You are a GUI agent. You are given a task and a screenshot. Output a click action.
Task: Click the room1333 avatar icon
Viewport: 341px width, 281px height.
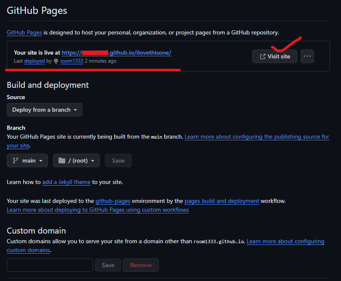click(56, 61)
